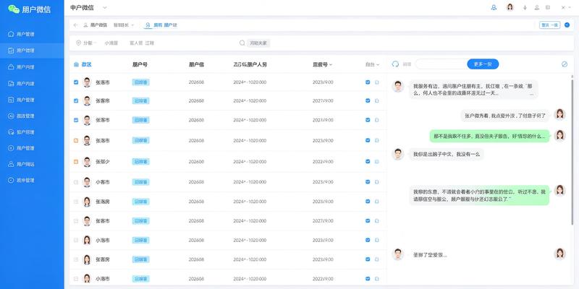Select the 小清据 filter option
Screen dimensions: 579x289
click(x=111, y=43)
